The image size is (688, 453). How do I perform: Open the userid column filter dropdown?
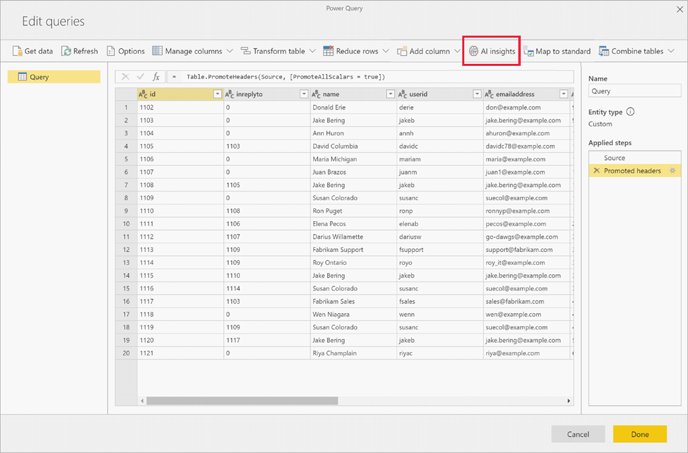pyautogui.click(x=477, y=94)
